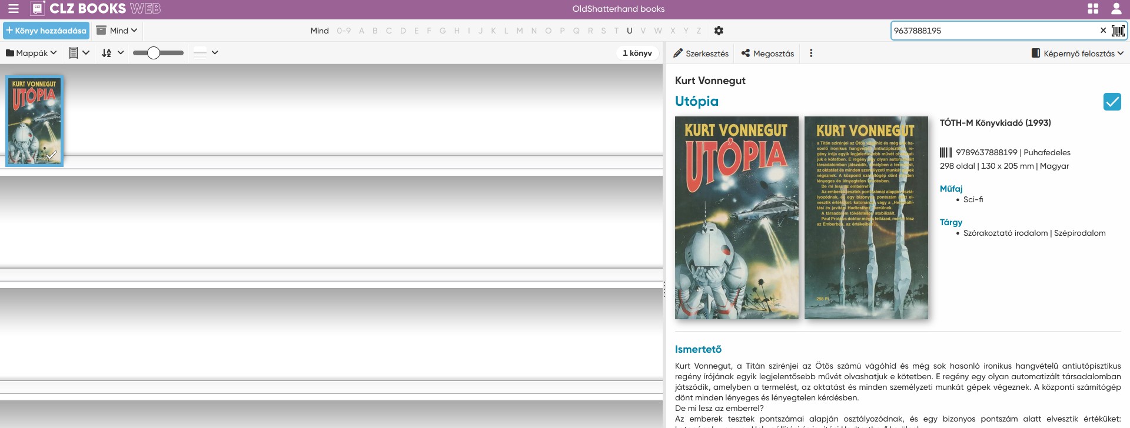The width and height of the screenshot is (1130, 428).
Task: Click the cover size slider handle
Action: (x=153, y=53)
